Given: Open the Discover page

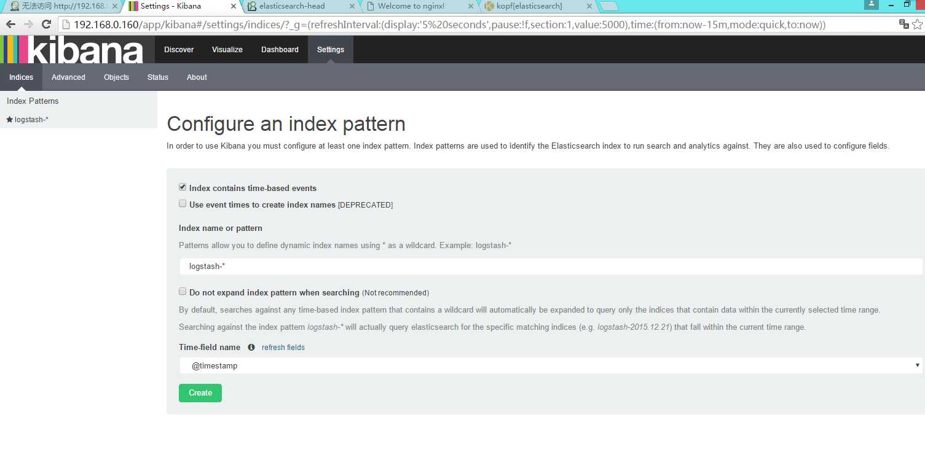Looking at the screenshot, I should (179, 50).
